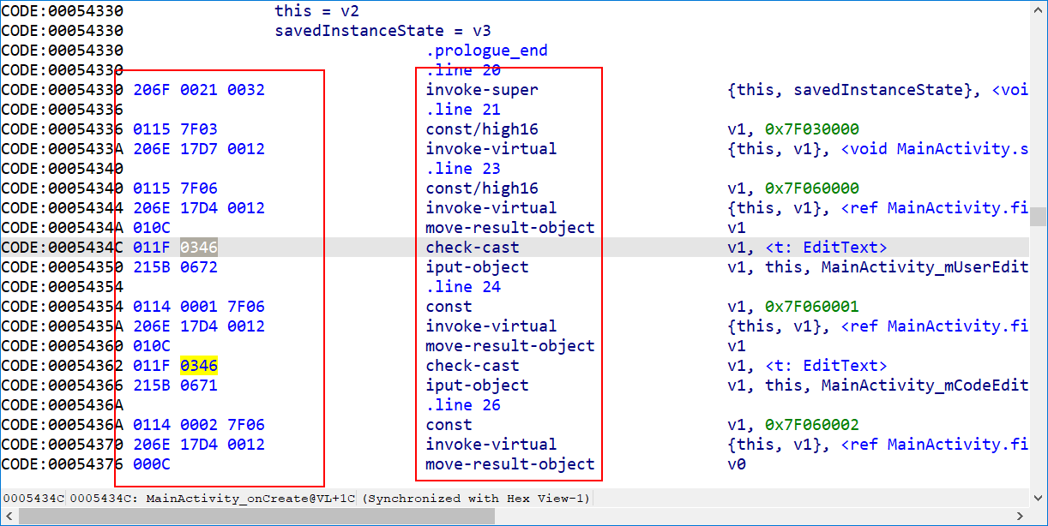1048x526 pixels.
Task: Select the .line 26 debug directive
Action: 463,404
